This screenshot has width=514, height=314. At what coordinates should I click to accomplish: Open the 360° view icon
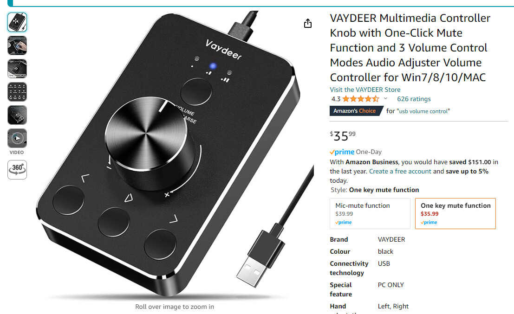(17, 170)
